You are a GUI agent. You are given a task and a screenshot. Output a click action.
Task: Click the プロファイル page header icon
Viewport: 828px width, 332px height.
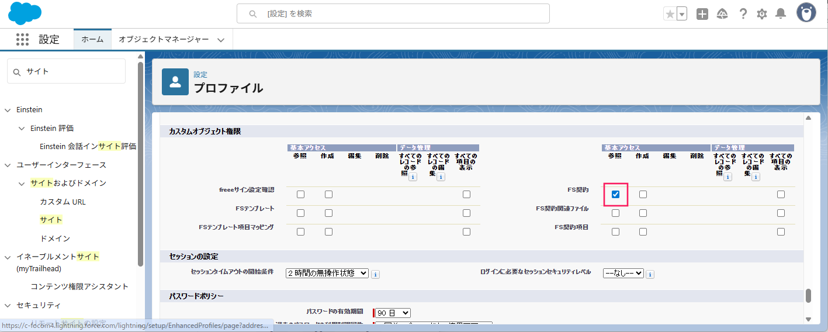pyautogui.click(x=175, y=82)
